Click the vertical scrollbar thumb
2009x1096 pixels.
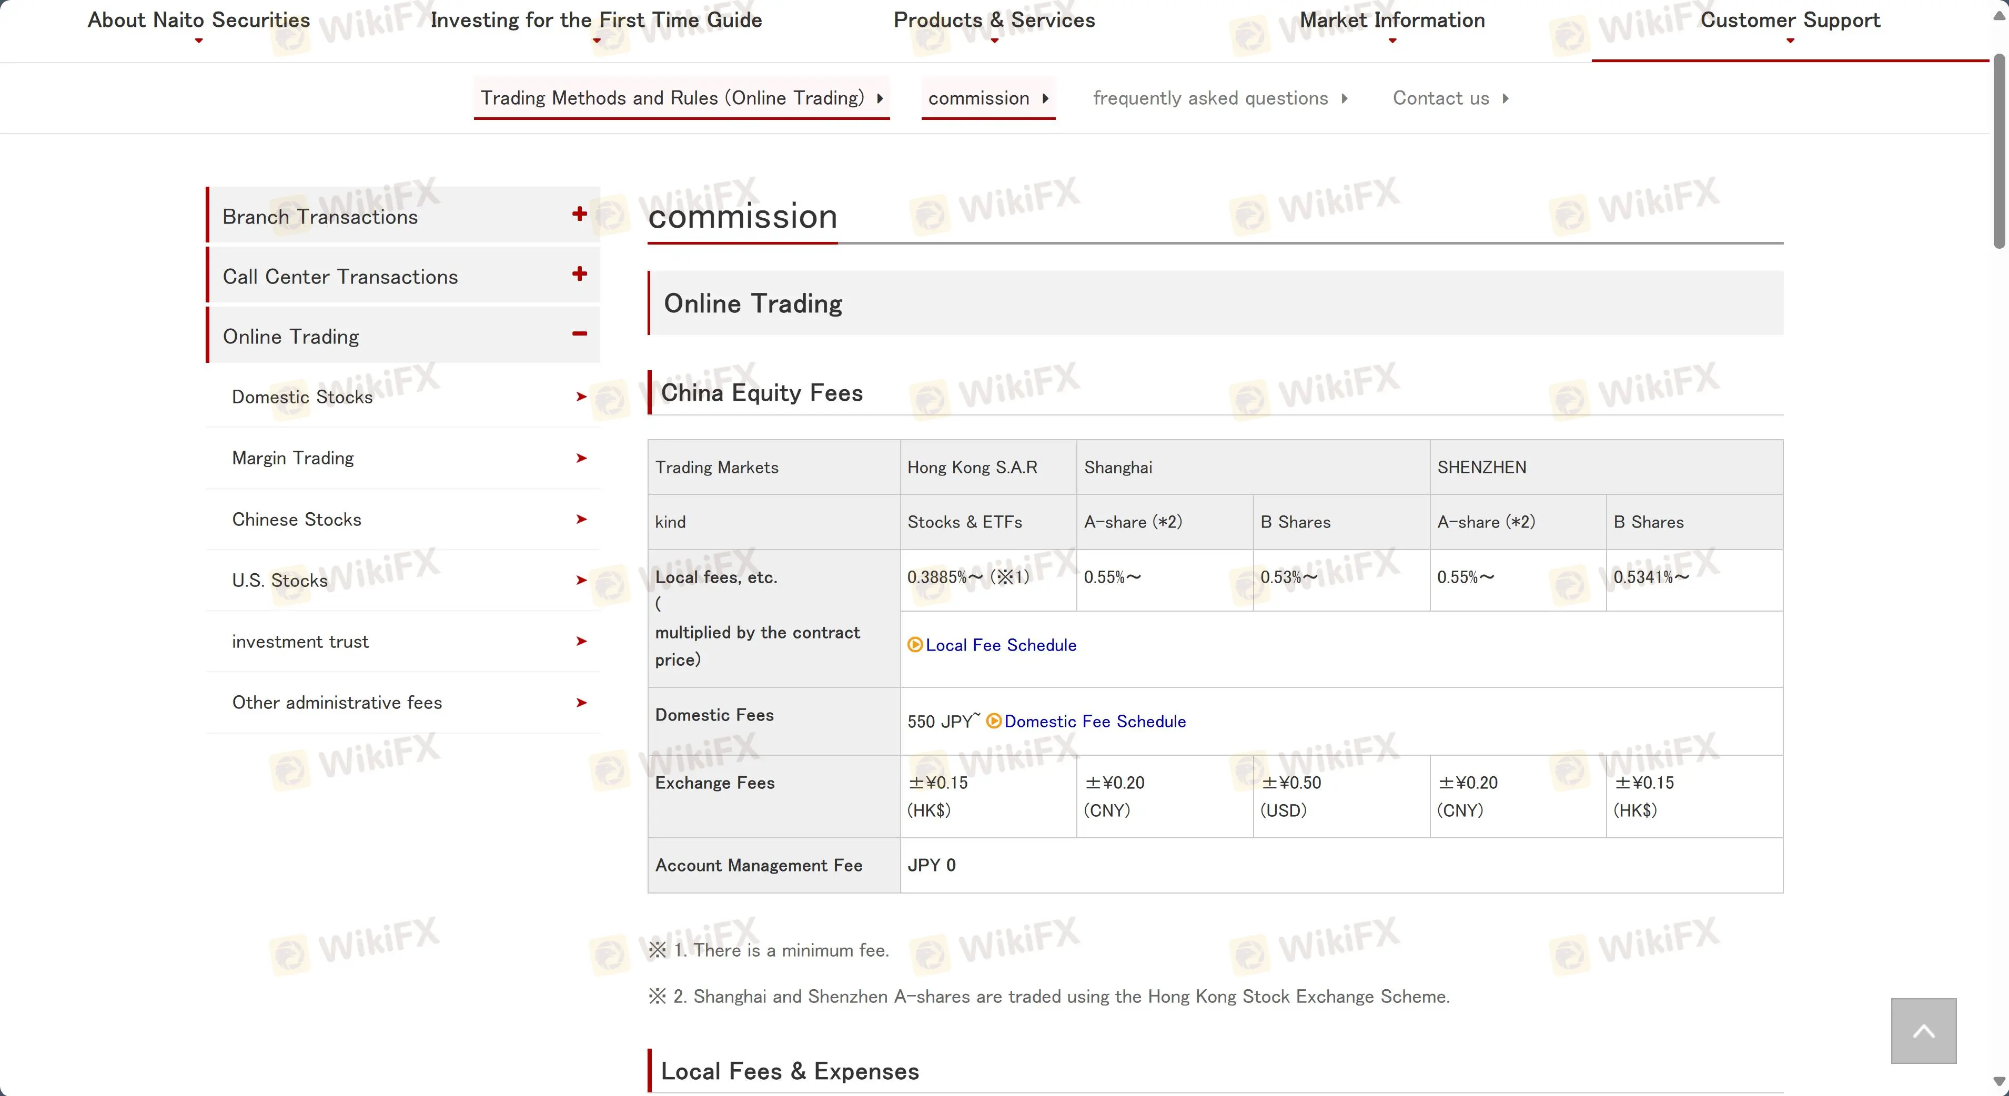coord(1999,151)
